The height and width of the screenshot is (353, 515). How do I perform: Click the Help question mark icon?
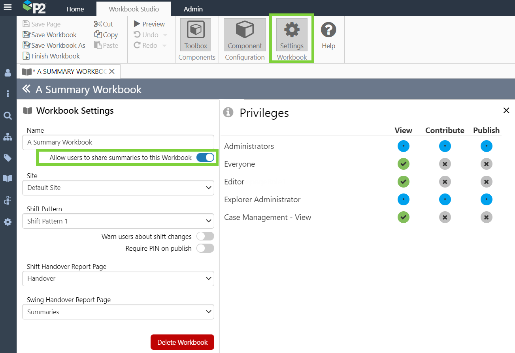[328, 35]
